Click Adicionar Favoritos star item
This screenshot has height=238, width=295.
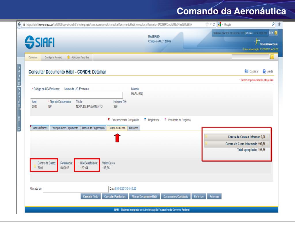coord(78,57)
